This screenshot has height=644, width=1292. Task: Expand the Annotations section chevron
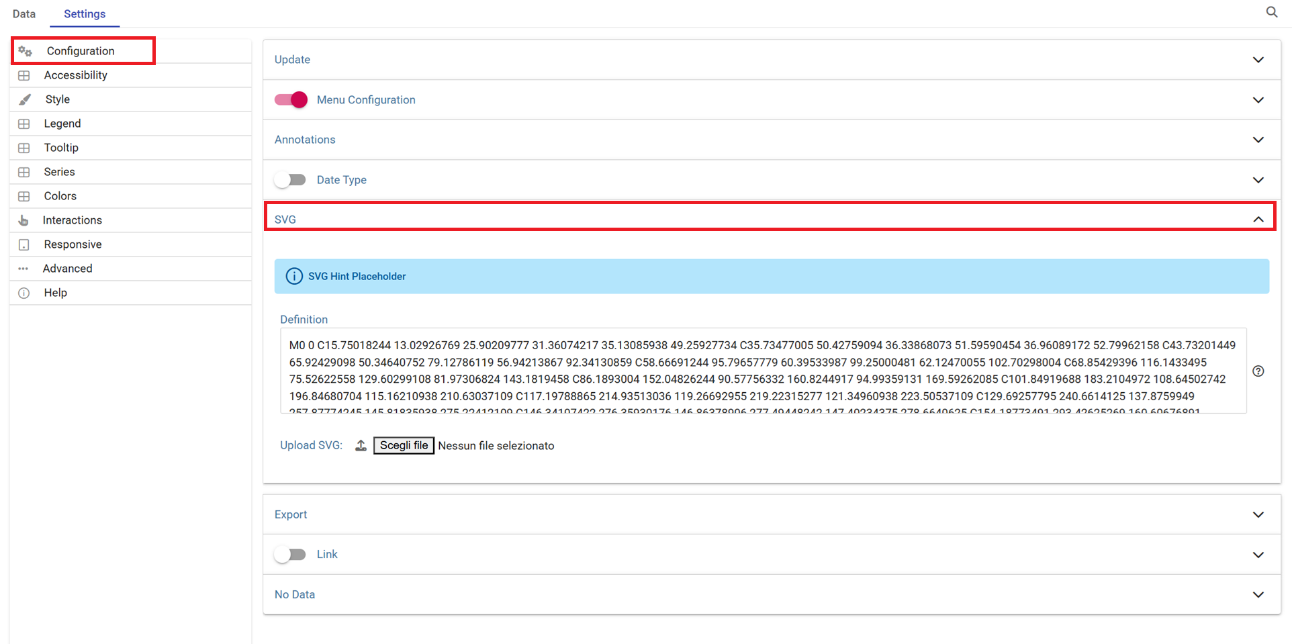coord(1258,140)
